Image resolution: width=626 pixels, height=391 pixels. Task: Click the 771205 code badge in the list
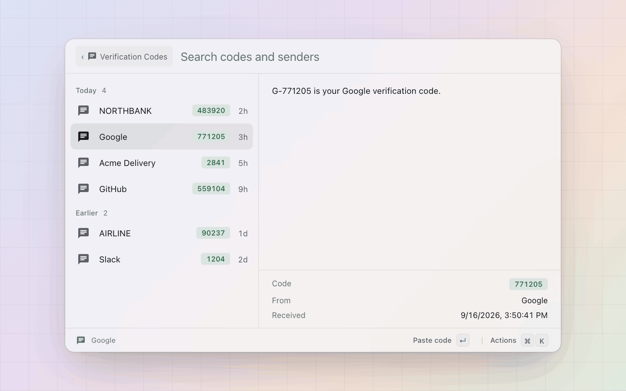[211, 136]
